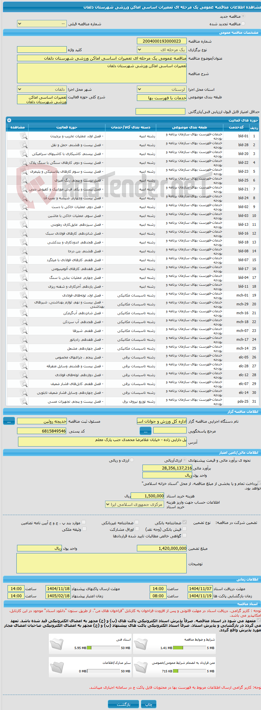The height and width of the screenshot is (710, 261).
Task: Click the بازگشت button
Action: click(123, 704)
